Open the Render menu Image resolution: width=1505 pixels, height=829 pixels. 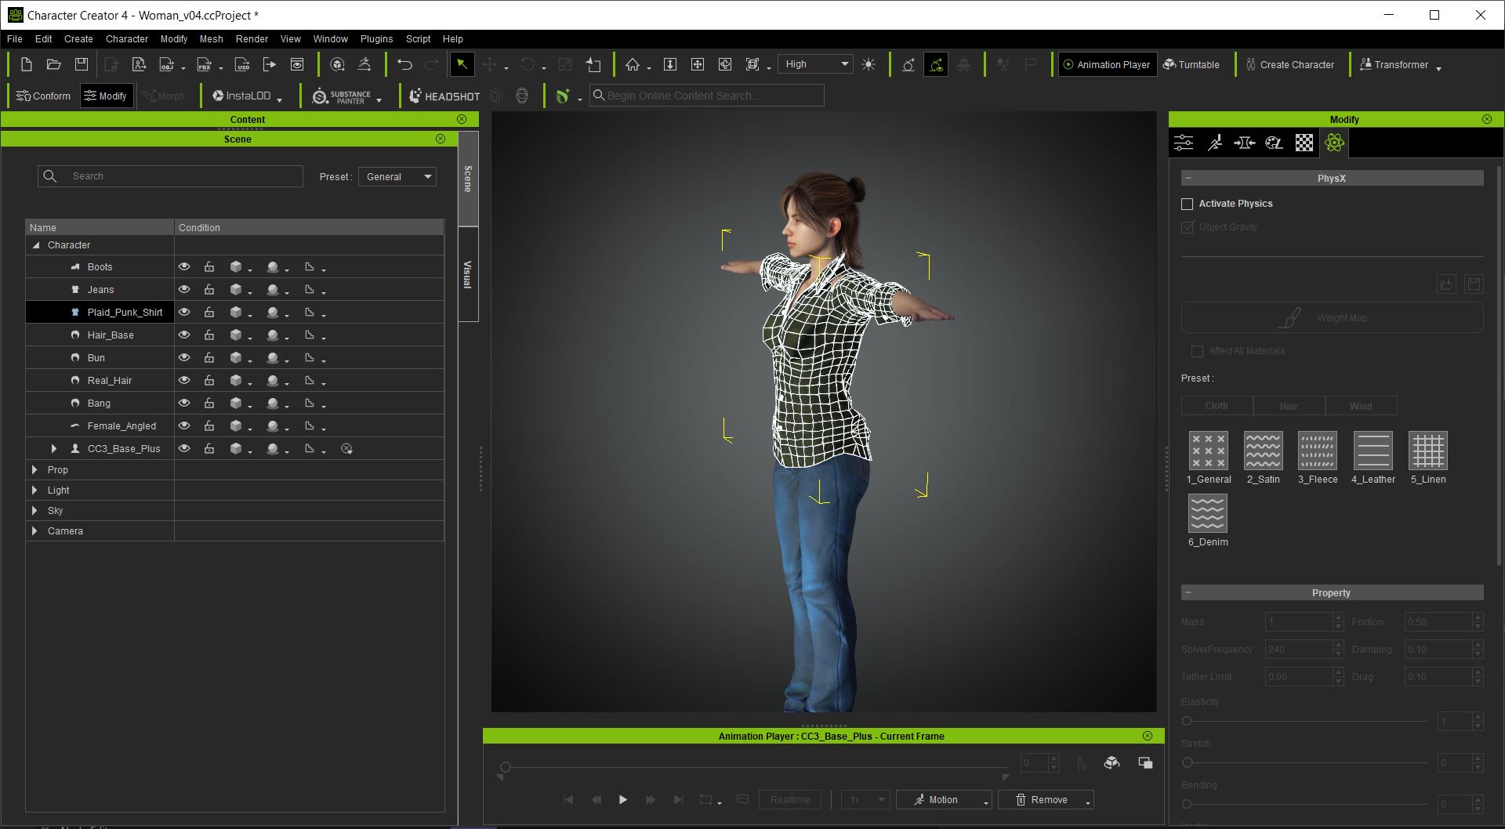pos(252,38)
